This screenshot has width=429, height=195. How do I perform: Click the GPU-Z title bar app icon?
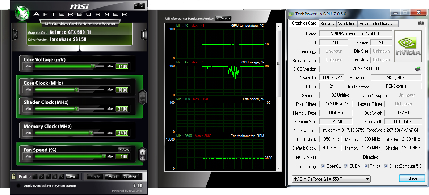(x=291, y=14)
